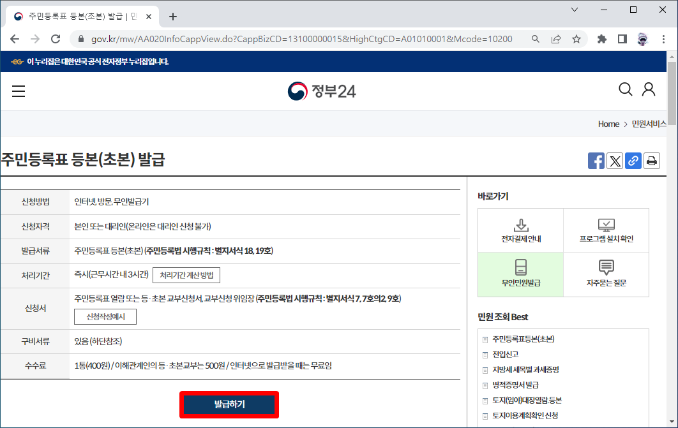
Task: Open 병적증명서 발급 link
Action: click(x=515, y=385)
